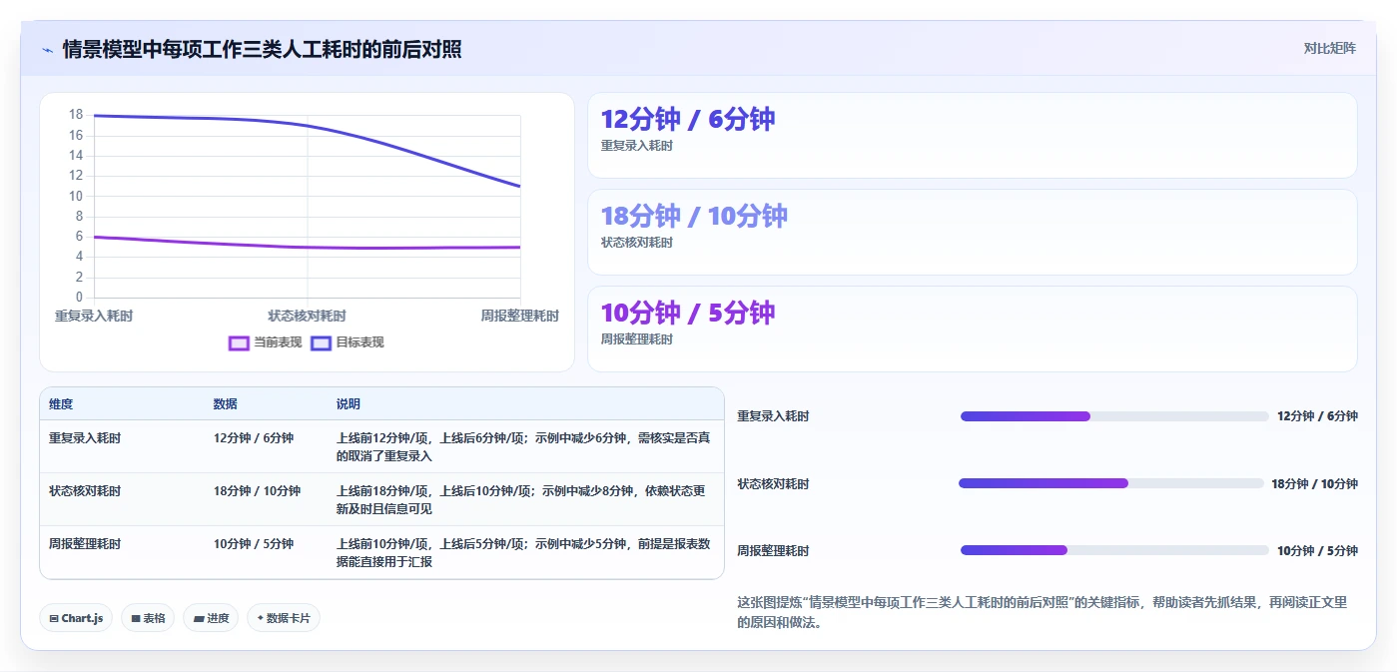1397x672 pixels.
Task: Click the 说明 column header
Action: pos(349,404)
